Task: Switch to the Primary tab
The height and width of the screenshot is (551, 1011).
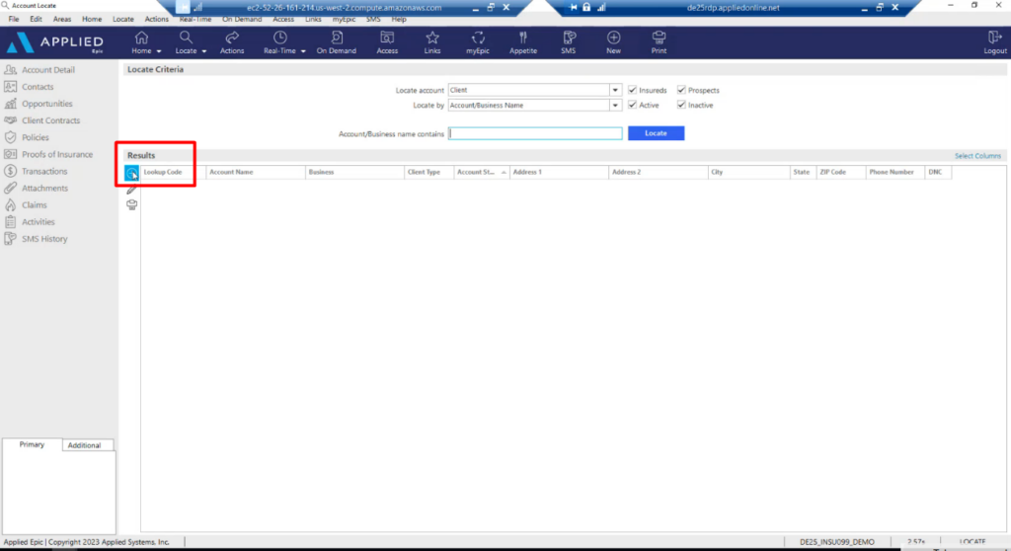Action: pos(32,444)
